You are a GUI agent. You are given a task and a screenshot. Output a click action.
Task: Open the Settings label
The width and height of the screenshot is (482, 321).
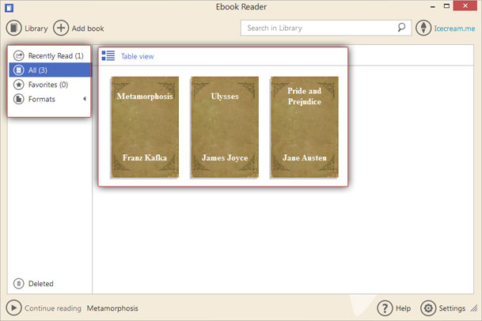452,308
